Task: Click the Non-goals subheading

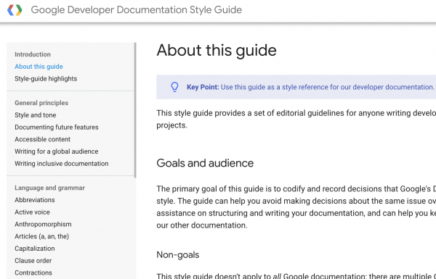Action: click(x=178, y=254)
